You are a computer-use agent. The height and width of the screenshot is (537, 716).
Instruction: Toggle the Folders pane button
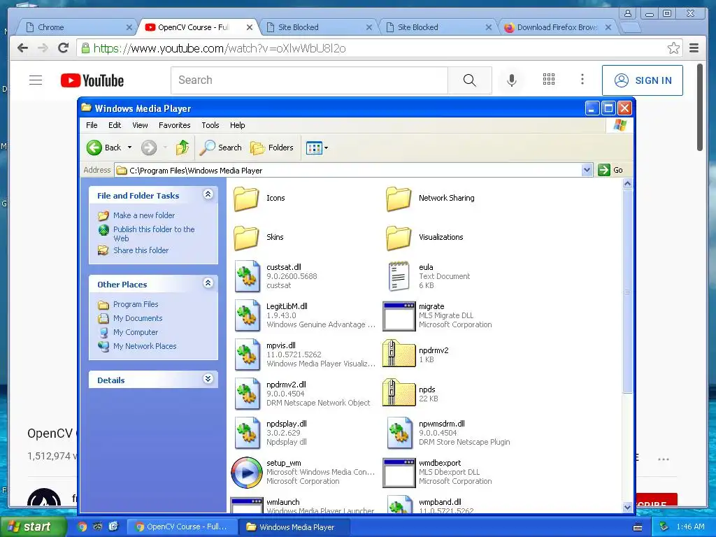(x=272, y=148)
